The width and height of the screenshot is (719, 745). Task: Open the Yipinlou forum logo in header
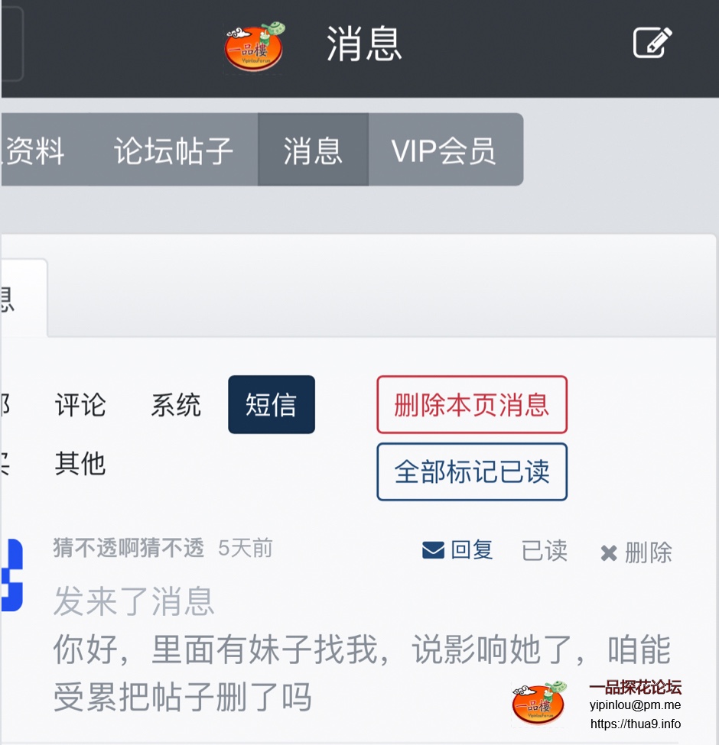point(255,47)
